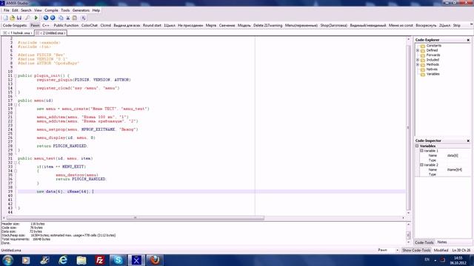Screen dimensions: 474x266
Task: Click the search magnifier toolbar icon
Action: (x=27, y=18)
